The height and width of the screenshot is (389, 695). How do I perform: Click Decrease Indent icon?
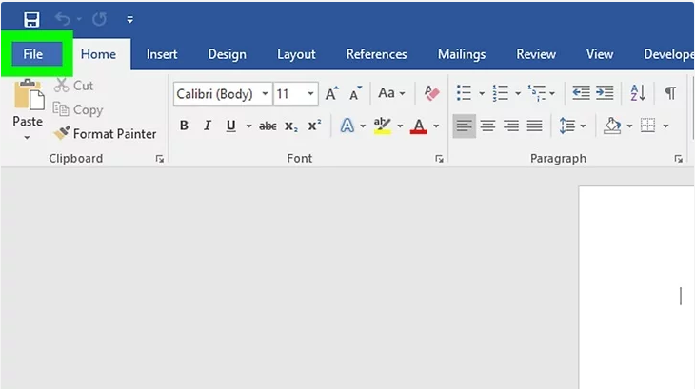[581, 93]
